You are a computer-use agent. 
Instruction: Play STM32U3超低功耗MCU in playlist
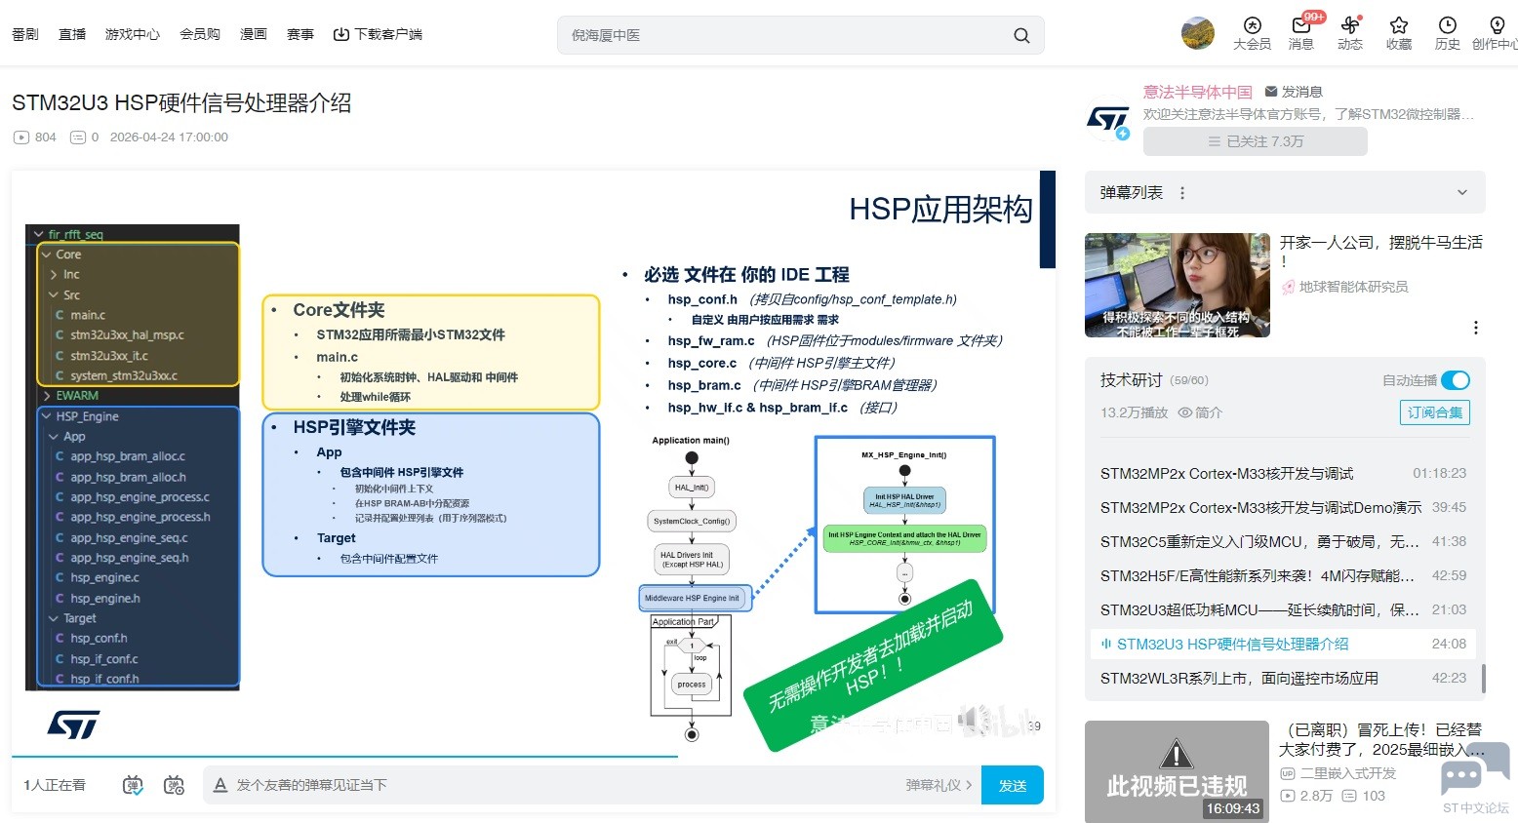[x=1283, y=610]
